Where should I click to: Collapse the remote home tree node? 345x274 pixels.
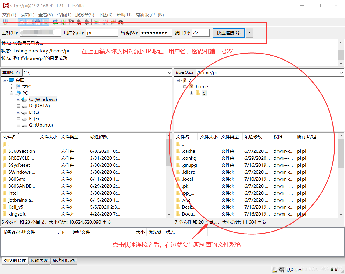(x=185, y=87)
